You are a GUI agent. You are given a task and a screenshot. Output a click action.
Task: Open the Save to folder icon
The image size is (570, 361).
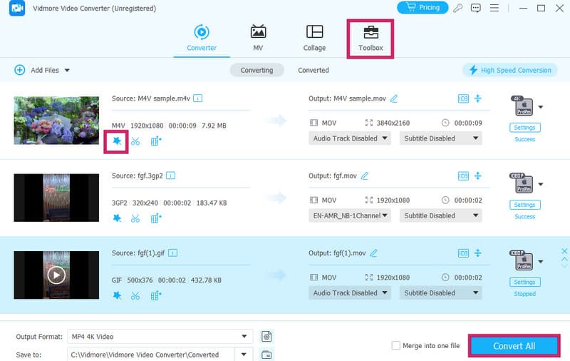coord(266,355)
